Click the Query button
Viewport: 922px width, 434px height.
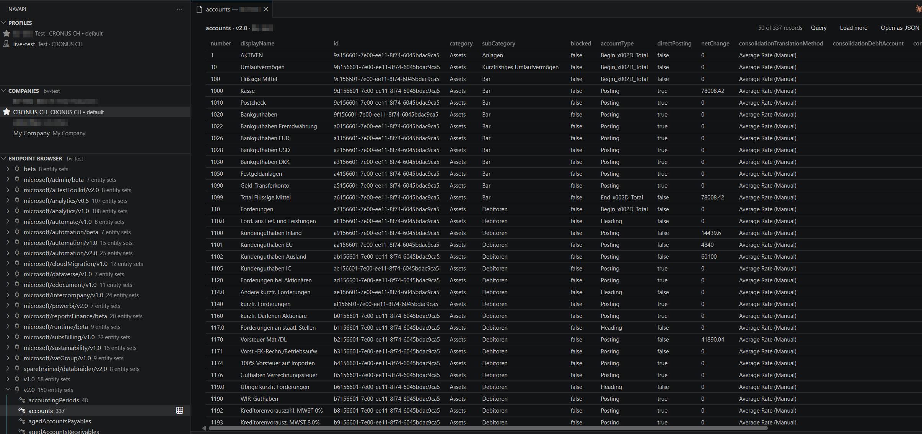pyautogui.click(x=819, y=28)
